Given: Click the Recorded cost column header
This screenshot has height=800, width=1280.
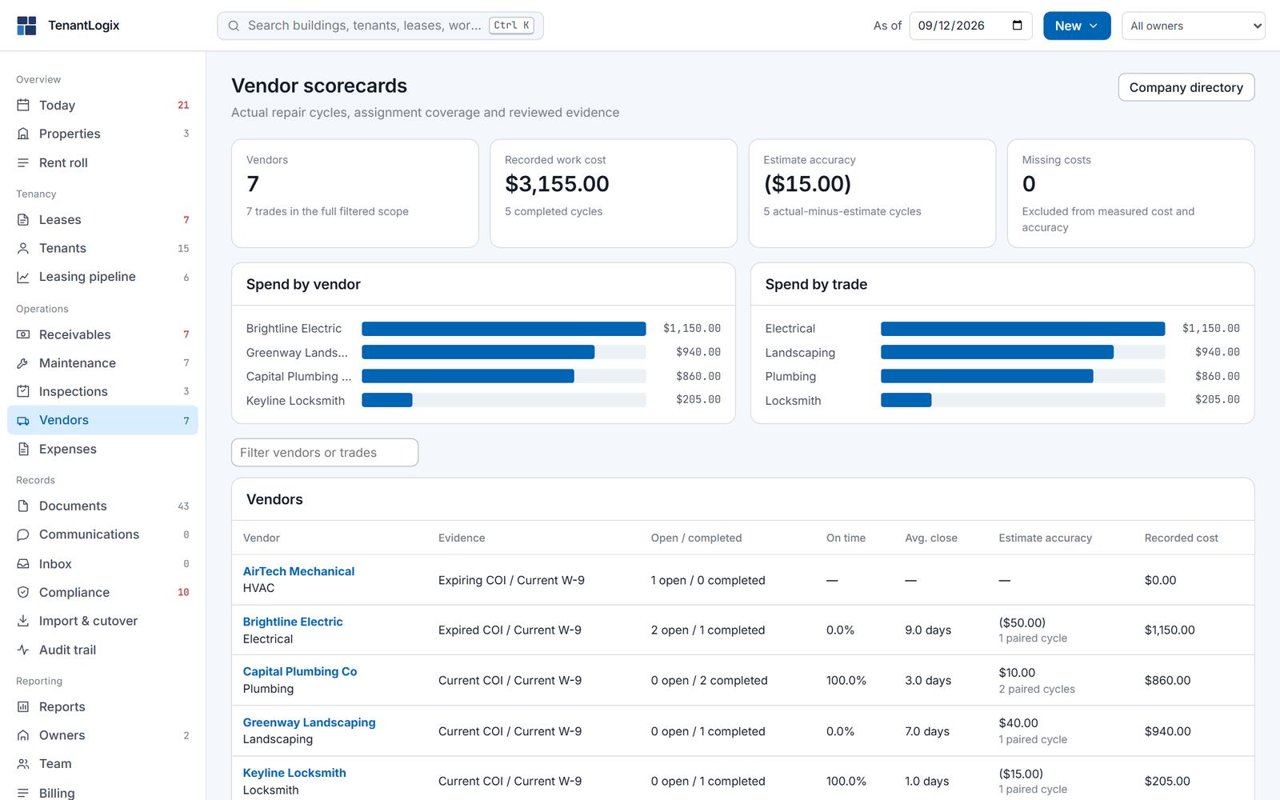Looking at the screenshot, I should click(1181, 538).
